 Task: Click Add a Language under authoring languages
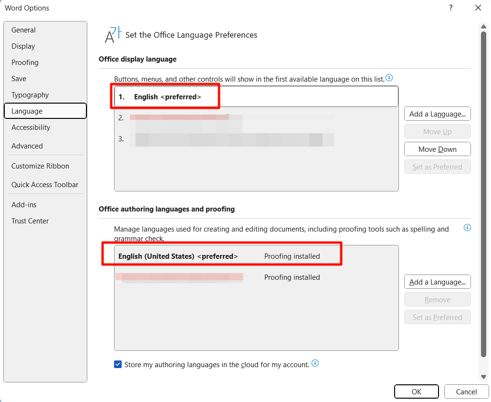tap(437, 282)
